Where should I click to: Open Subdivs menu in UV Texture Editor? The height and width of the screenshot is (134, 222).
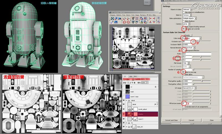coord(119,15)
